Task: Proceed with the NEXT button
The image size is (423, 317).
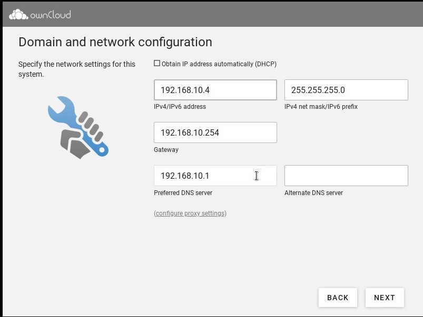Action: [x=385, y=298]
